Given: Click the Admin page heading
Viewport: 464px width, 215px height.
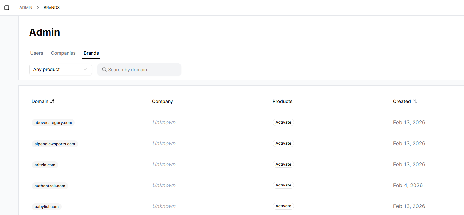Looking at the screenshot, I should [x=45, y=32].
